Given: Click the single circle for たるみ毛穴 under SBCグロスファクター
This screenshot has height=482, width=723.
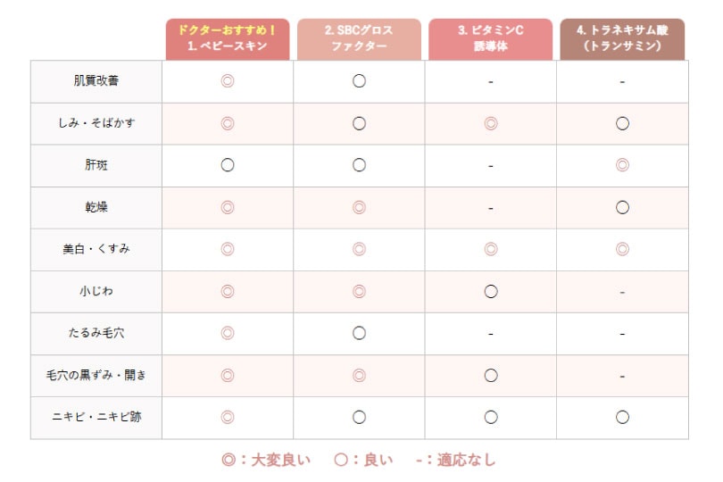Looking at the screenshot, I should [359, 333].
